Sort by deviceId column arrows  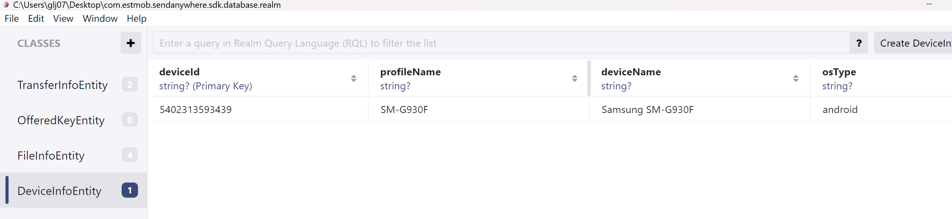point(354,78)
